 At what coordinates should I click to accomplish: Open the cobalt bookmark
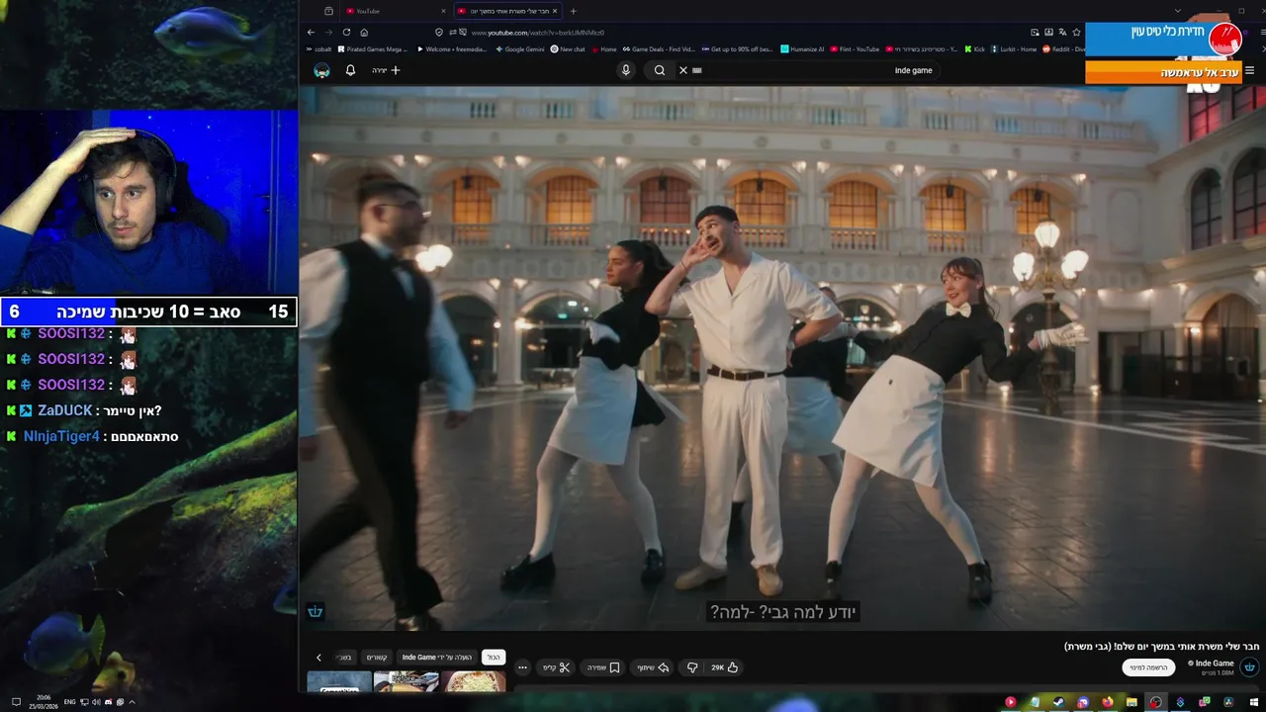tap(318, 48)
